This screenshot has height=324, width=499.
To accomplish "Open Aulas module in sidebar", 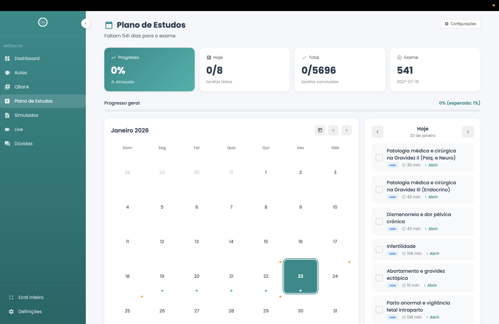I will (21, 73).
